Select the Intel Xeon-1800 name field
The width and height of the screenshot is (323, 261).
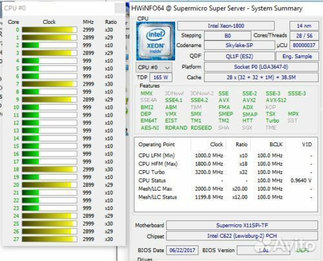click(225, 26)
